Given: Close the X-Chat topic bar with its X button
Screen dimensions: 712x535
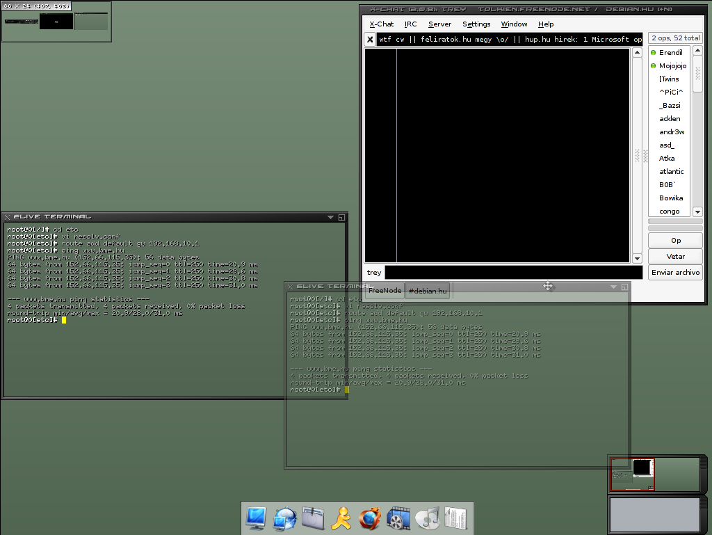Looking at the screenshot, I should point(370,40).
